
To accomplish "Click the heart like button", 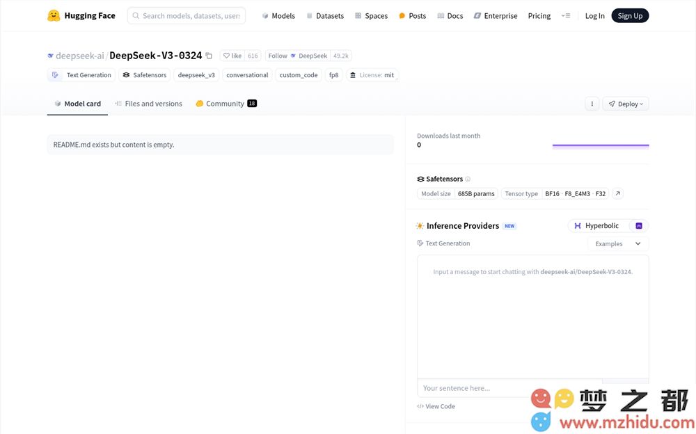I will pos(232,56).
